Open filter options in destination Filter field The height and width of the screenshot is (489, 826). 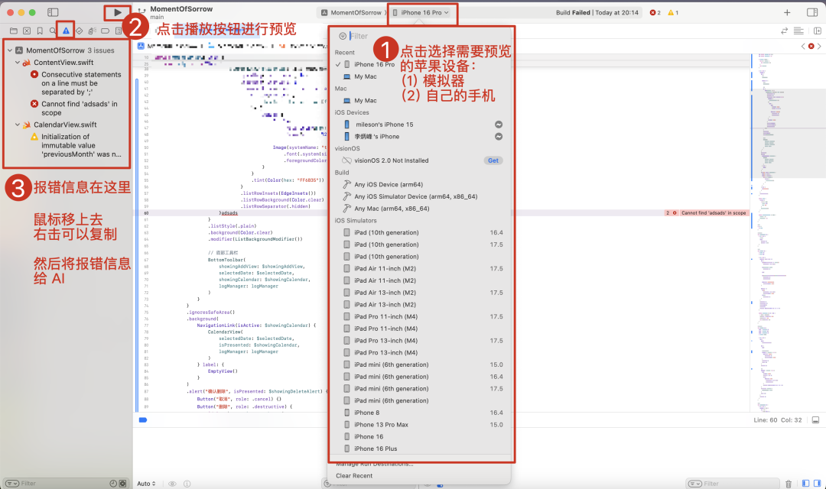point(343,37)
